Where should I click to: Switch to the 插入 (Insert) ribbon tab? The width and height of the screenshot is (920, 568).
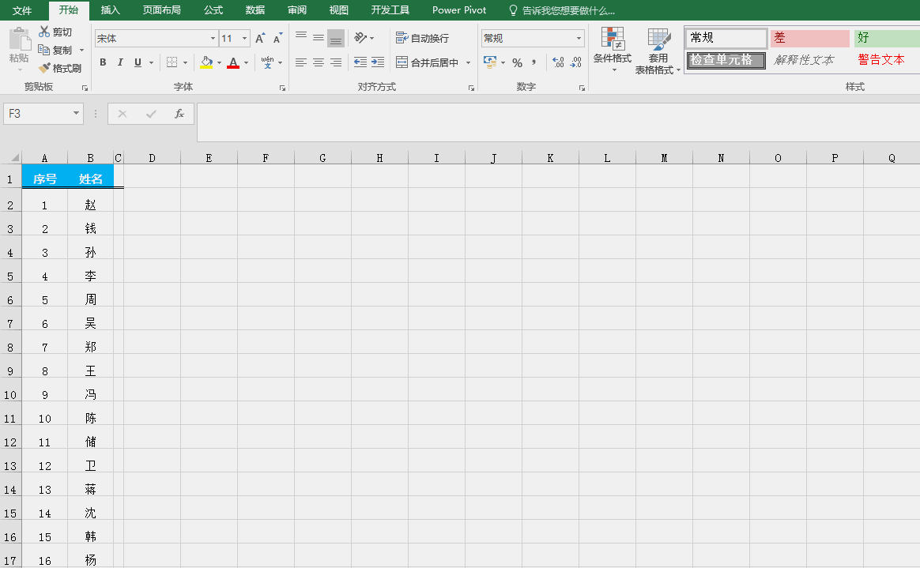point(111,10)
